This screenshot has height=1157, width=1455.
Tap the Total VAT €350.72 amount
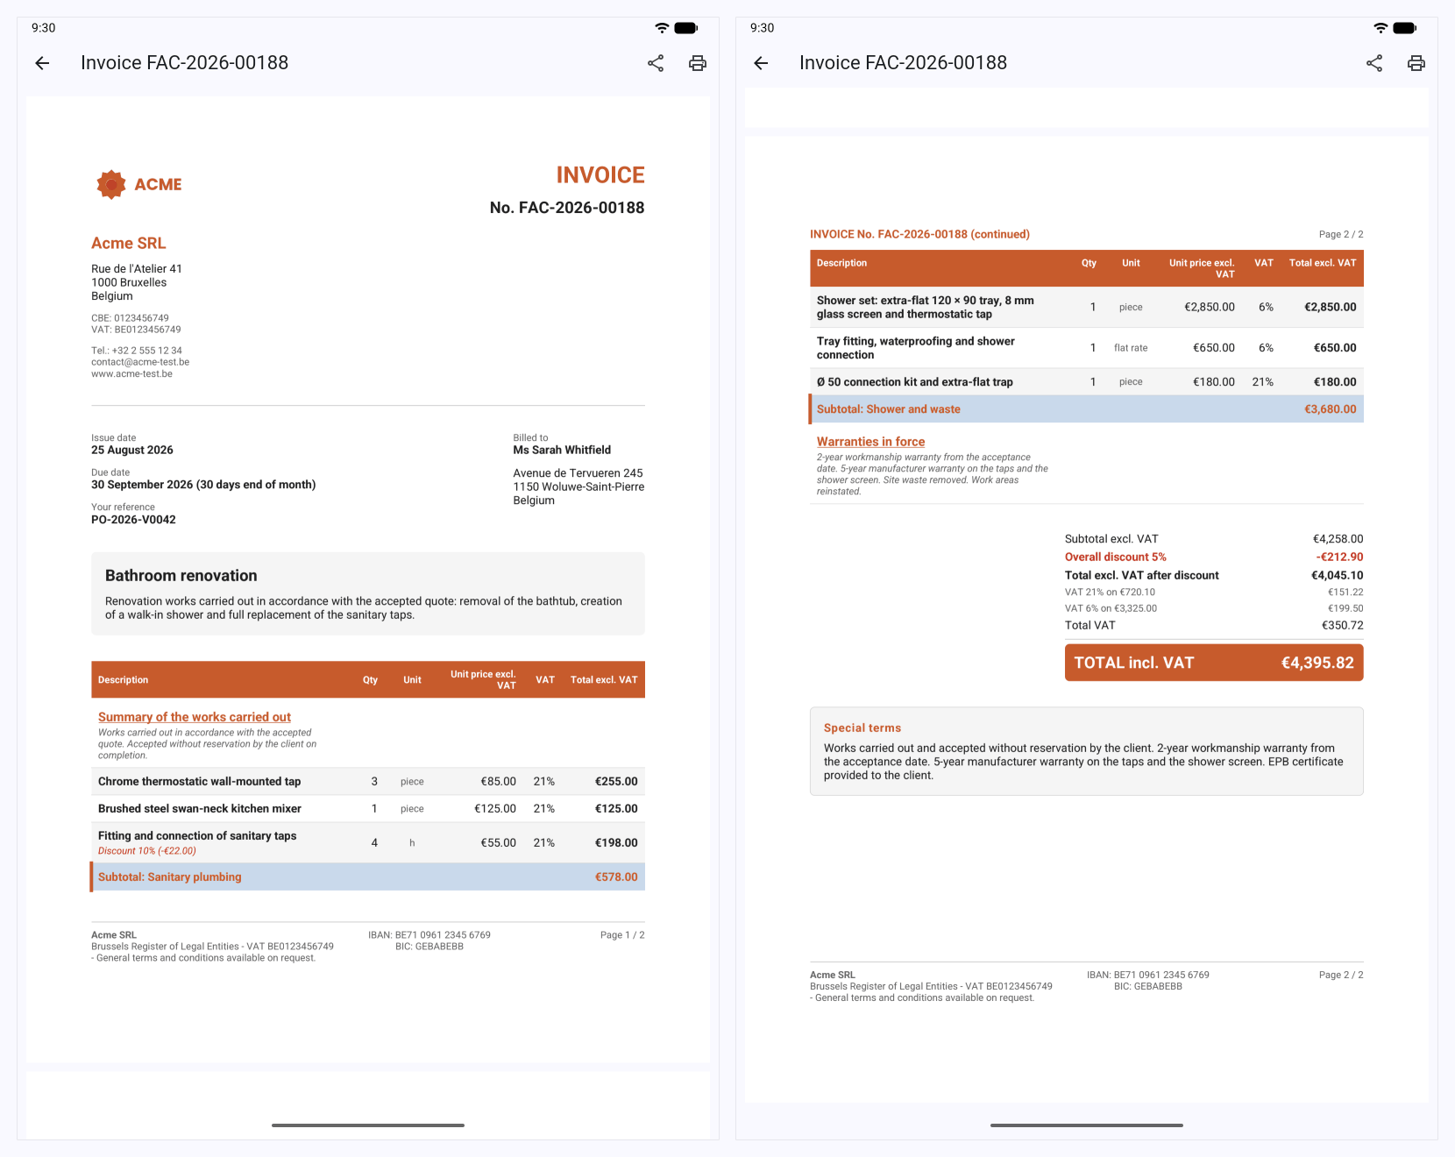click(x=1343, y=626)
